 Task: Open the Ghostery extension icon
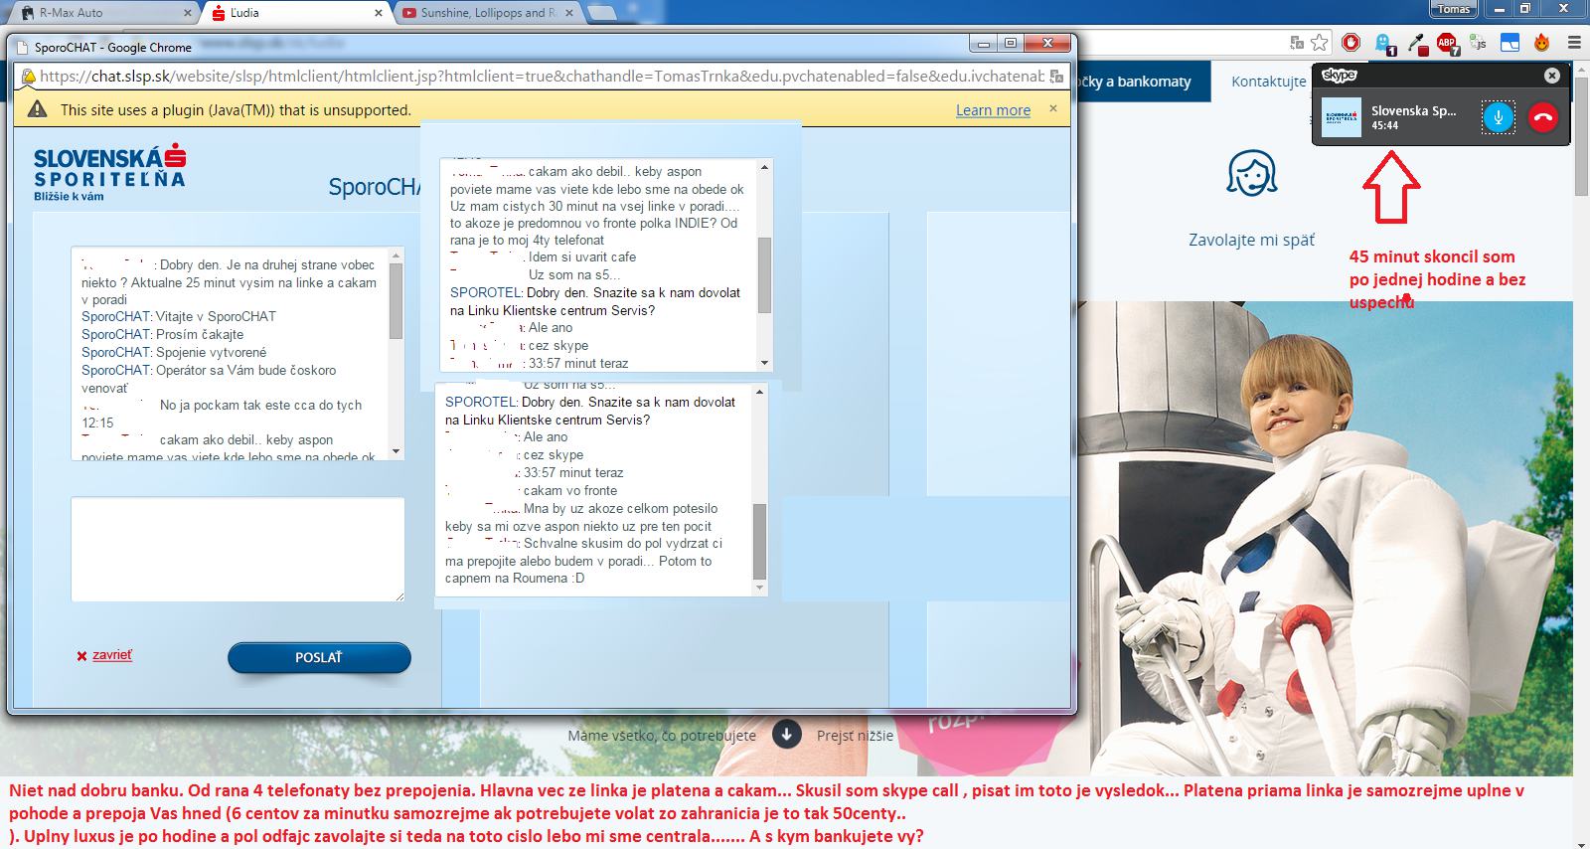pyautogui.click(x=1383, y=43)
